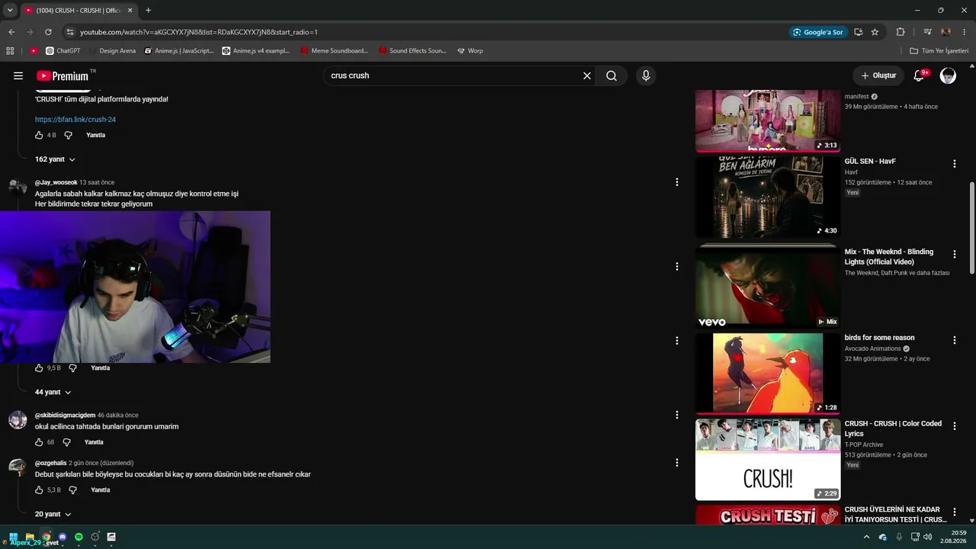Open Spotify from the taskbar
This screenshot has width=976, height=549.
79,537
